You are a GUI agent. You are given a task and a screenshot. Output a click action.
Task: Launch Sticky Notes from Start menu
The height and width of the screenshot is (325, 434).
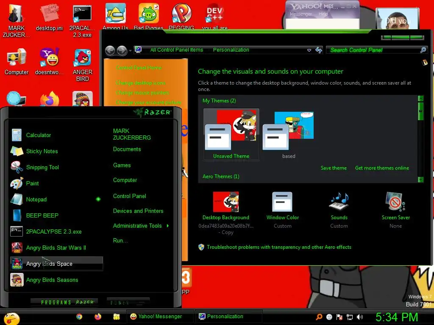coord(56,151)
